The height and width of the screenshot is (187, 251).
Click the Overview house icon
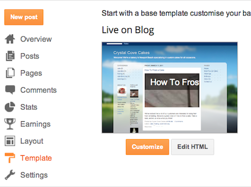(x=10, y=39)
